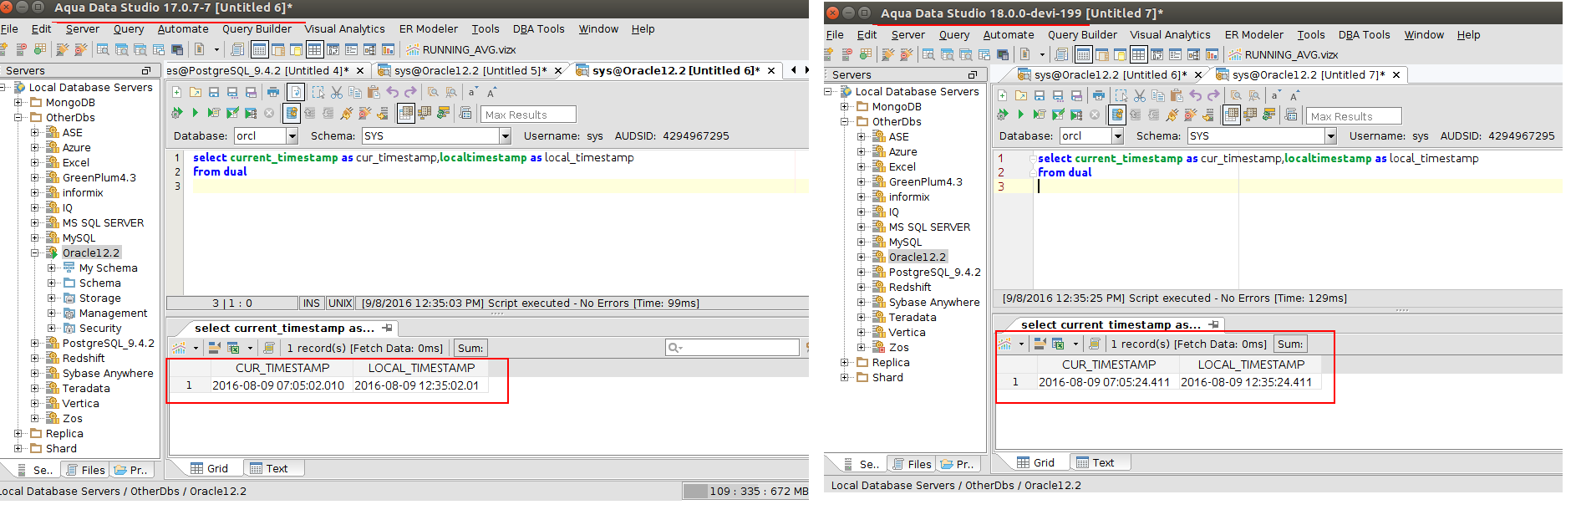Switch to the Untitled 5 Oracle tab in the 17.0 window
This screenshot has height=515, width=1581.
470,70
